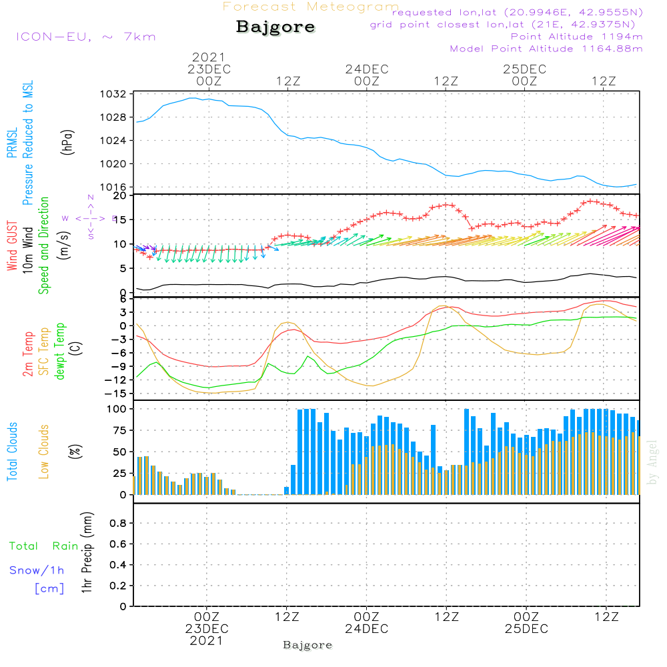The height and width of the screenshot is (667, 667).
Task: Click the red Wind GUST legend label
Action: tap(12, 245)
